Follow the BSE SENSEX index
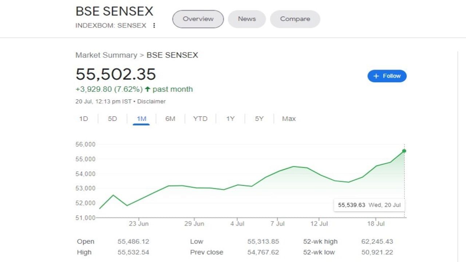Image resolution: width=466 pixels, height=262 pixels. [x=387, y=76]
